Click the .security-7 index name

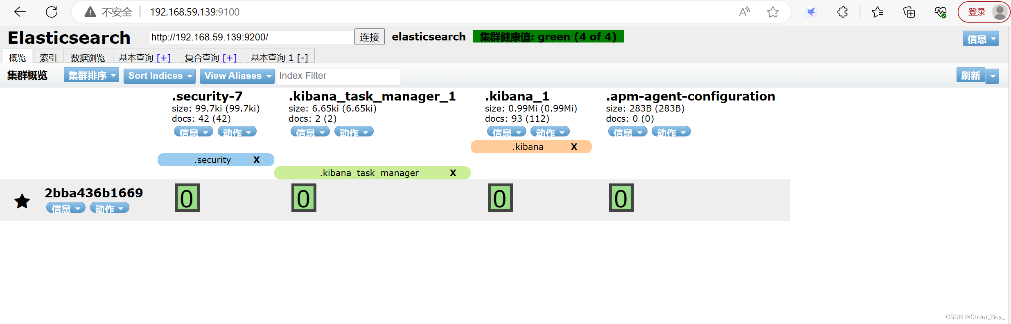point(207,96)
